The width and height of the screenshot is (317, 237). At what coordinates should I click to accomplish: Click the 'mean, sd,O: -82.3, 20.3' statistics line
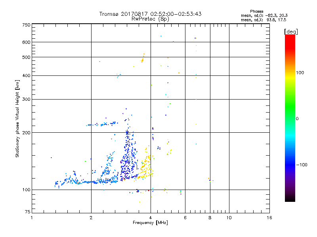pos(264,15)
